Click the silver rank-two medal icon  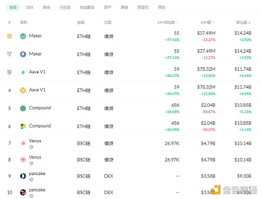pyautogui.click(x=10, y=54)
